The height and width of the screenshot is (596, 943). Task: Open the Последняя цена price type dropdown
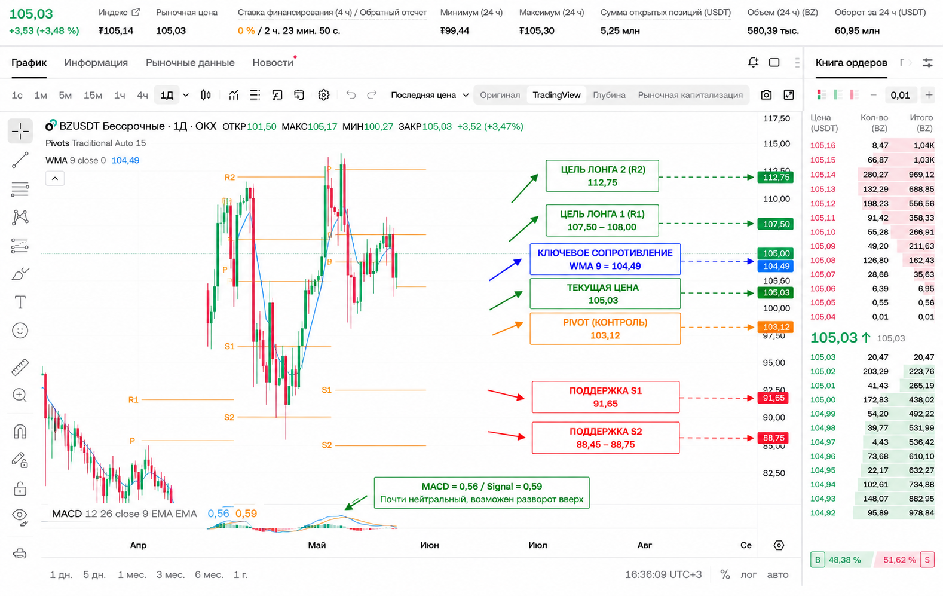tap(430, 95)
